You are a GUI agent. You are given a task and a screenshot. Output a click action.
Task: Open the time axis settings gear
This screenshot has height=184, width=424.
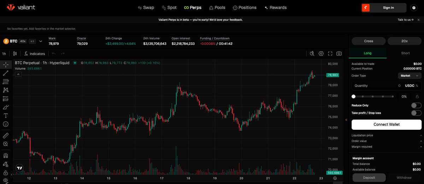pyautogui.click(x=335, y=178)
